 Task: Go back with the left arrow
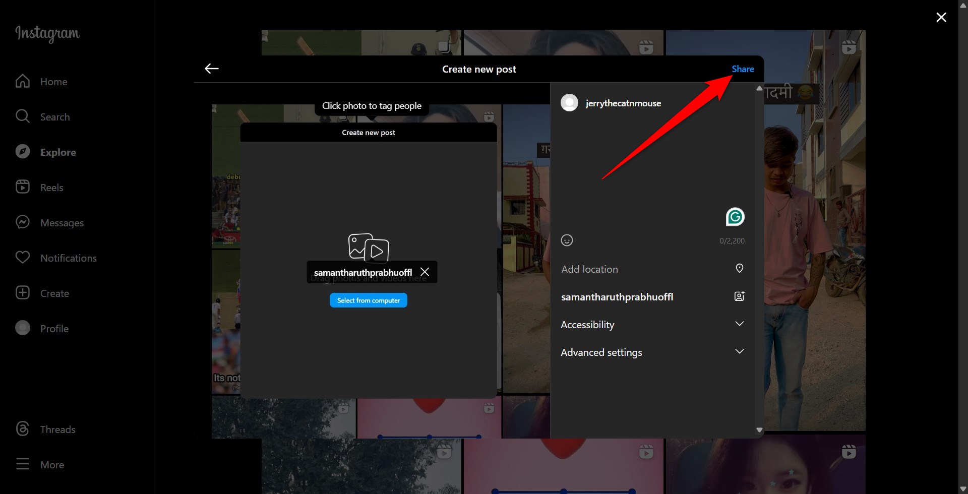[212, 69]
